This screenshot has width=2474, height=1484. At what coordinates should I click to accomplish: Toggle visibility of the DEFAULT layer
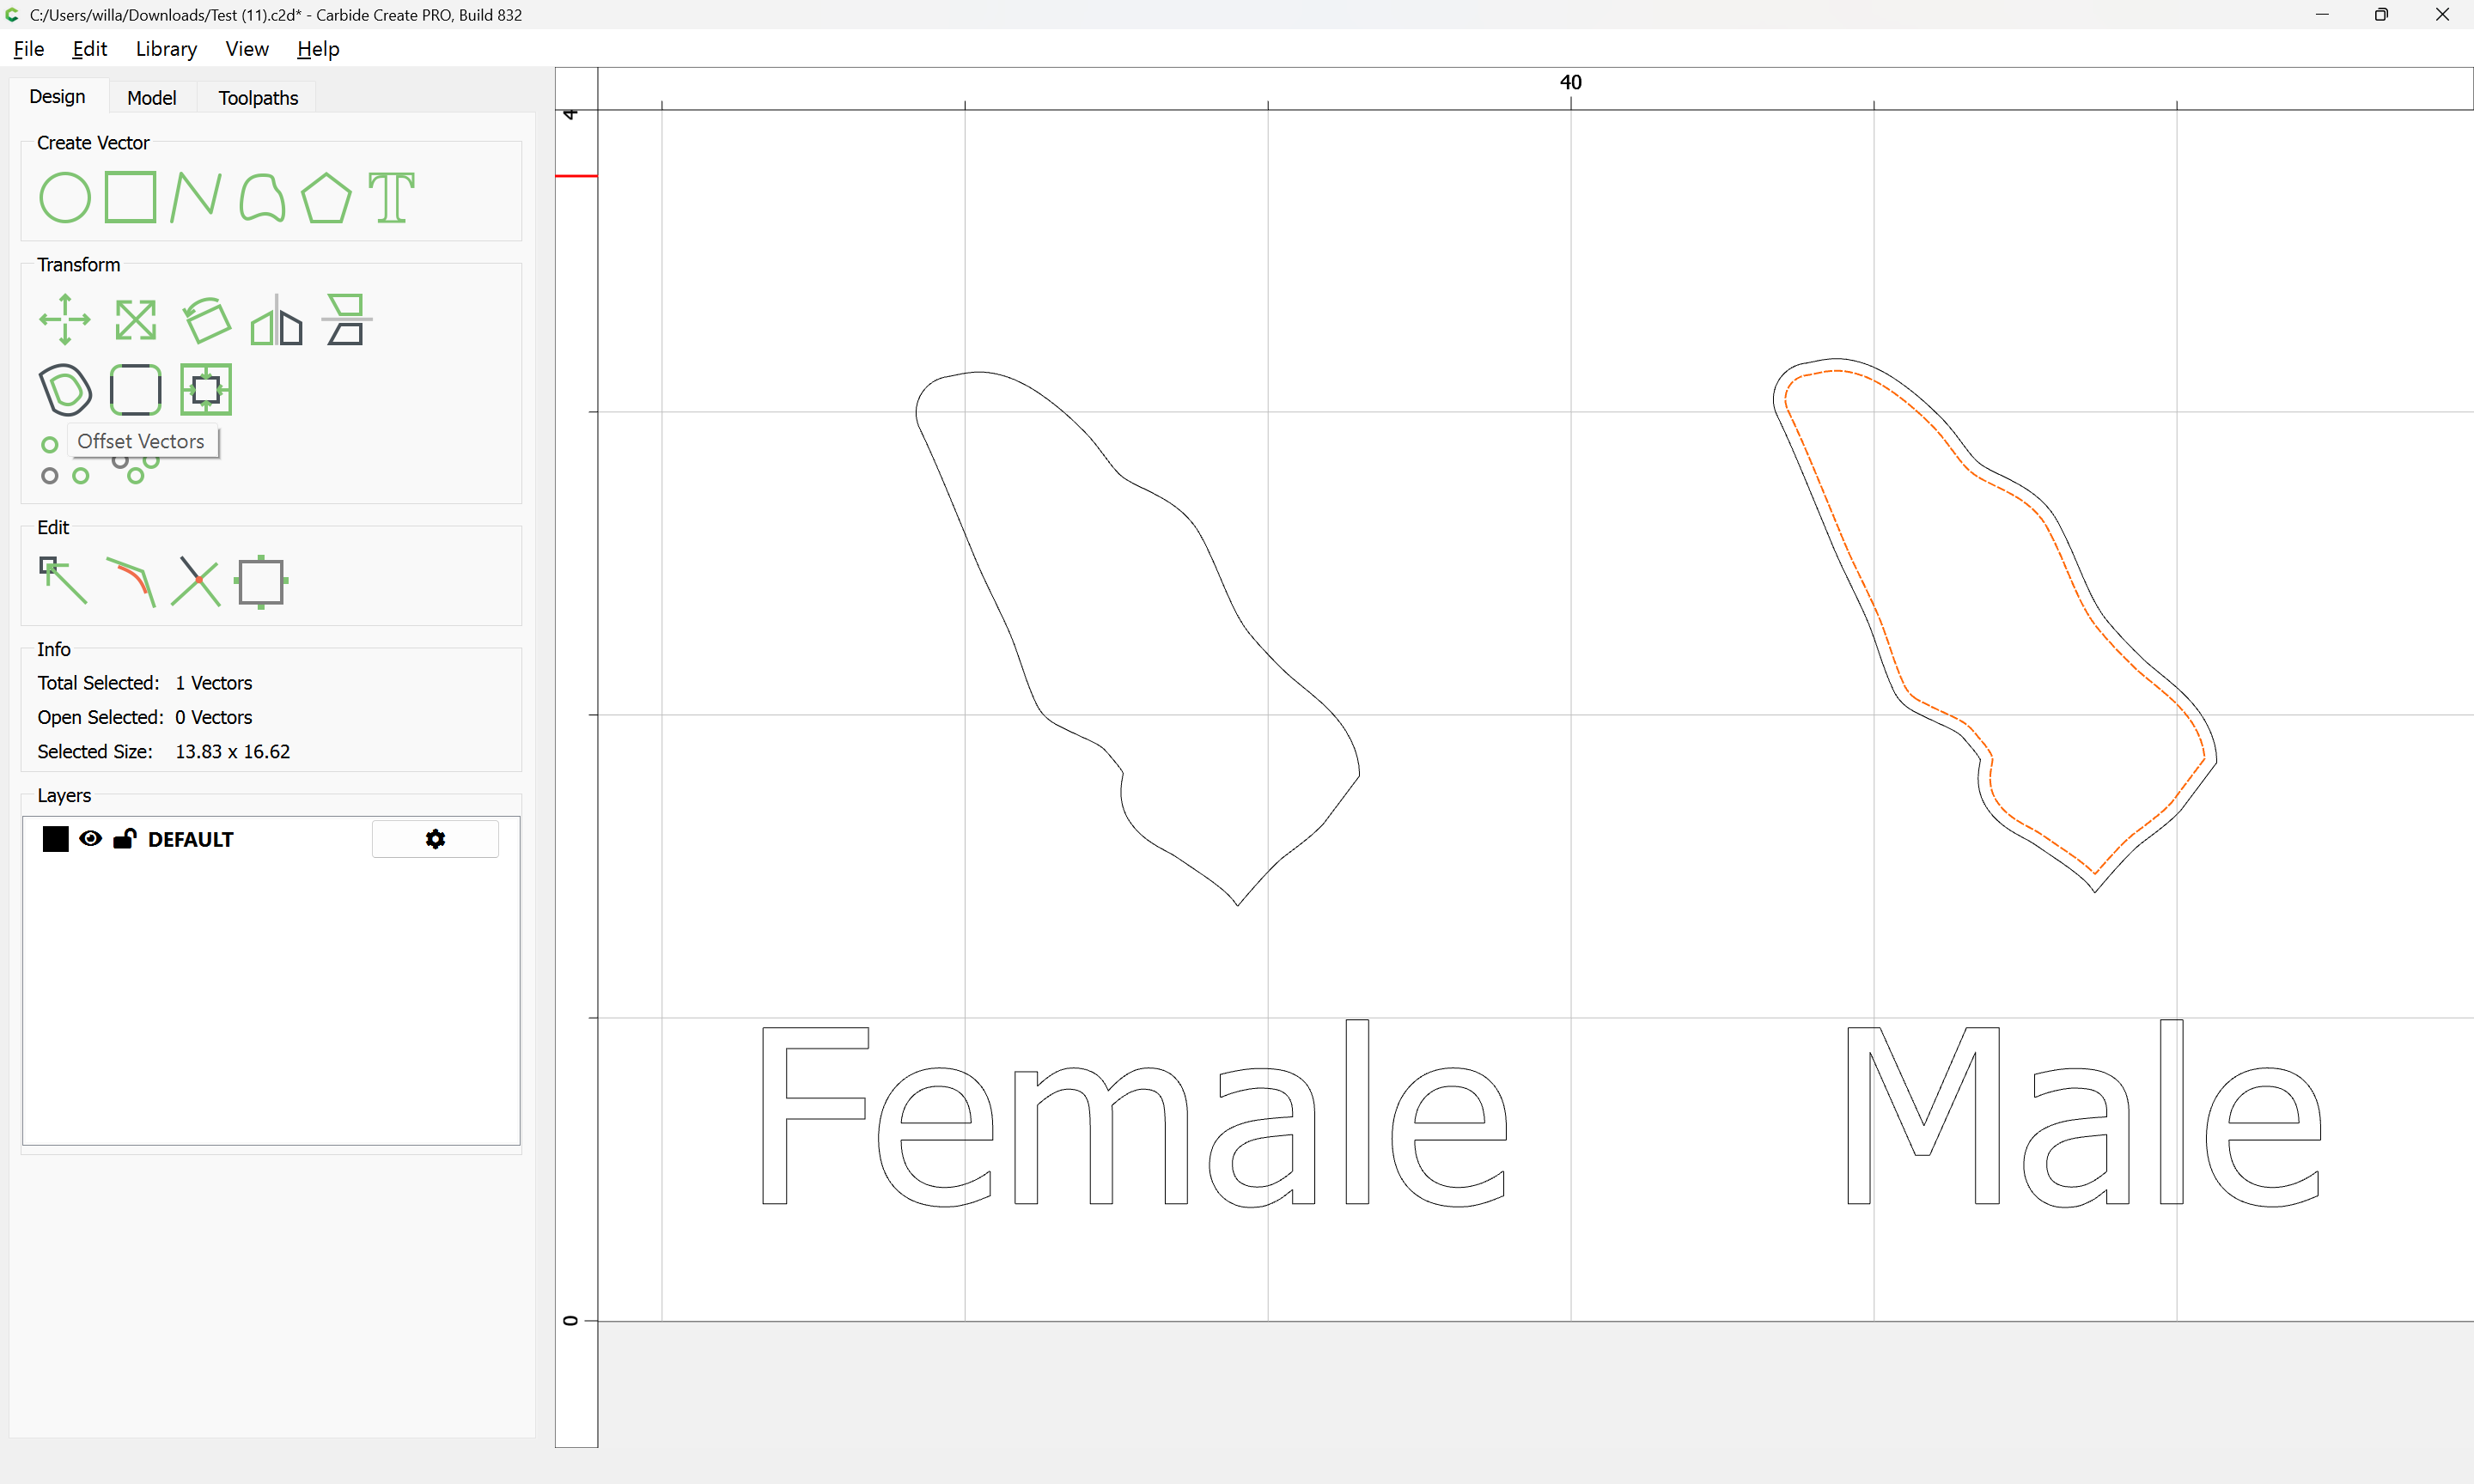[x=90, y=839]
